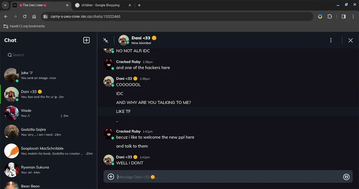Open the emoji picker in message box
359x189 pixels.
pyautogui.click(x=346, y=177)
